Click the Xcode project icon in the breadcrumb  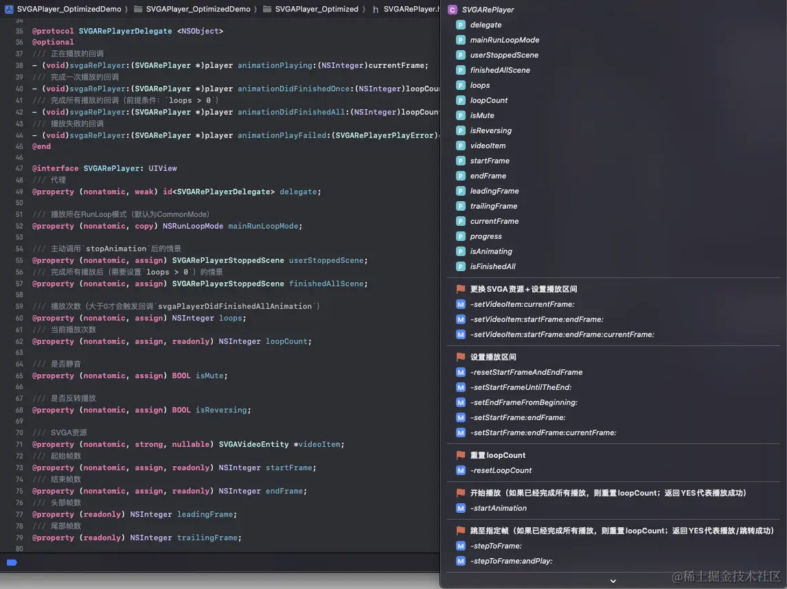(9, 8)
